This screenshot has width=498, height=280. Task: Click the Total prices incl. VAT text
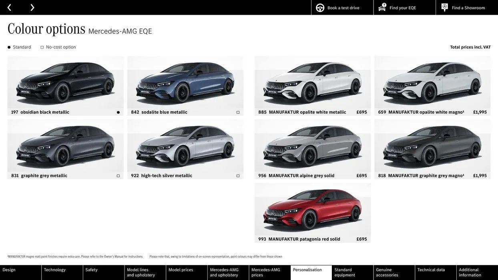pyautogui.click(x=470, y=47)
